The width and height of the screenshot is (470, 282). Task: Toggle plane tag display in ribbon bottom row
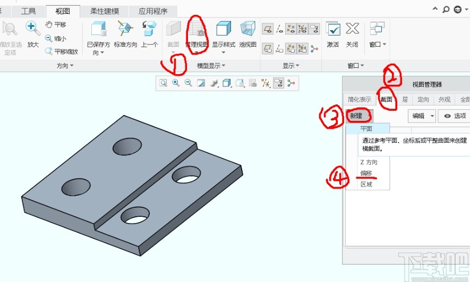[268, 48]
